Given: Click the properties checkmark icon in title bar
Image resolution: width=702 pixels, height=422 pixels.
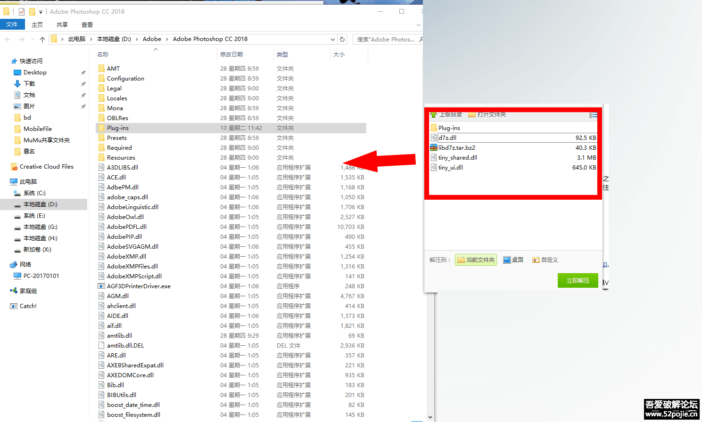Looking at the screenshot, I should coord(21,11).
